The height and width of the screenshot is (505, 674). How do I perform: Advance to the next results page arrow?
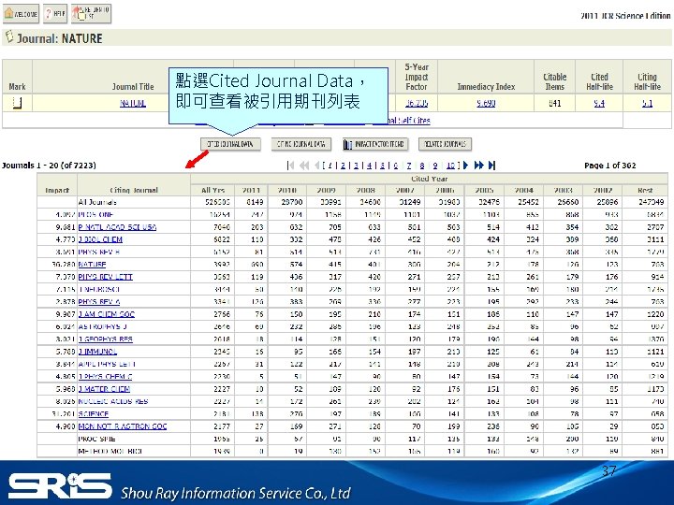[x=465, y=166]
